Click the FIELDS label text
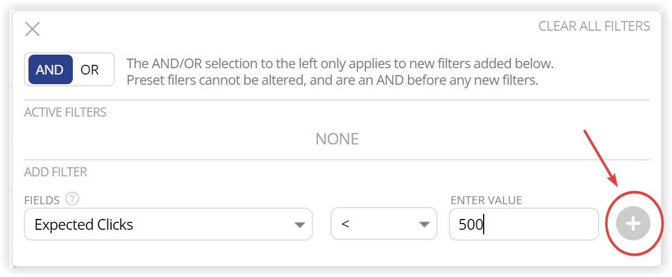672x277 pixels. (42, 200)
